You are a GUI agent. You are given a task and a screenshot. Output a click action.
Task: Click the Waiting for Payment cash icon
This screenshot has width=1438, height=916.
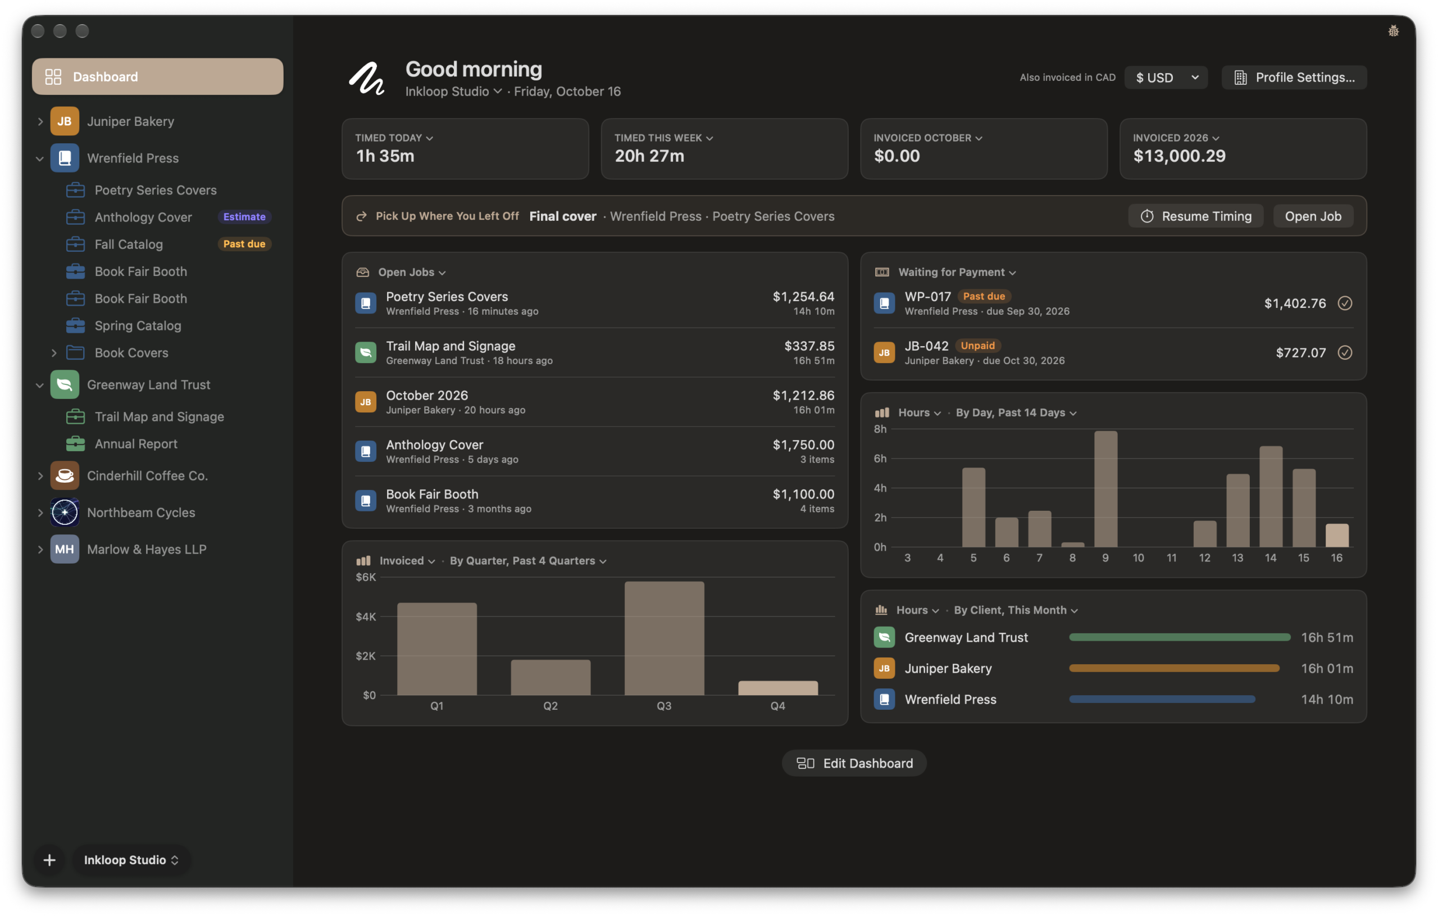pos(882,273)
